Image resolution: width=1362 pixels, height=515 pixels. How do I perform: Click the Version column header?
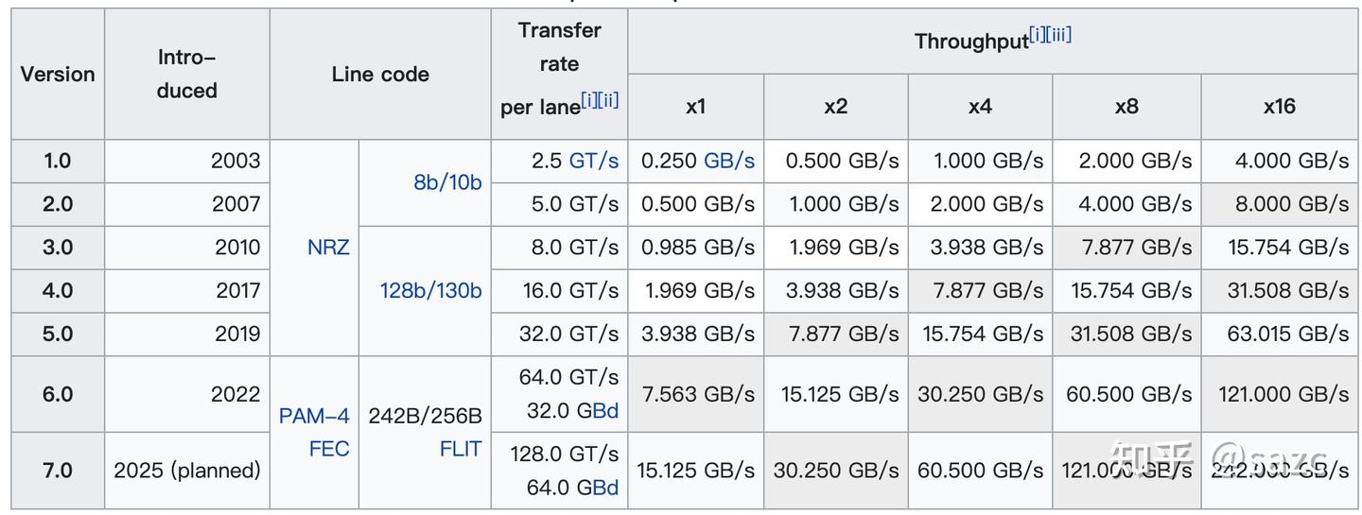click(58, 74)
